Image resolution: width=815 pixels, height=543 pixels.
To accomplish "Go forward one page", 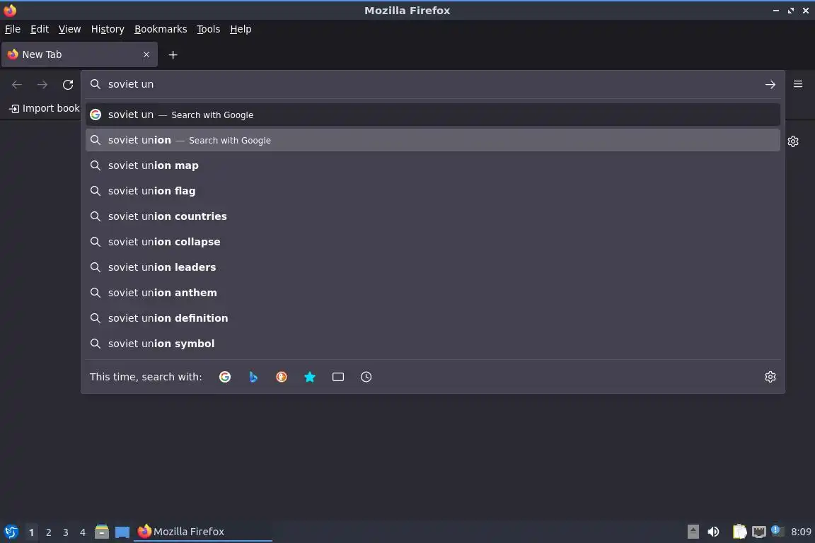I will 42,84.
